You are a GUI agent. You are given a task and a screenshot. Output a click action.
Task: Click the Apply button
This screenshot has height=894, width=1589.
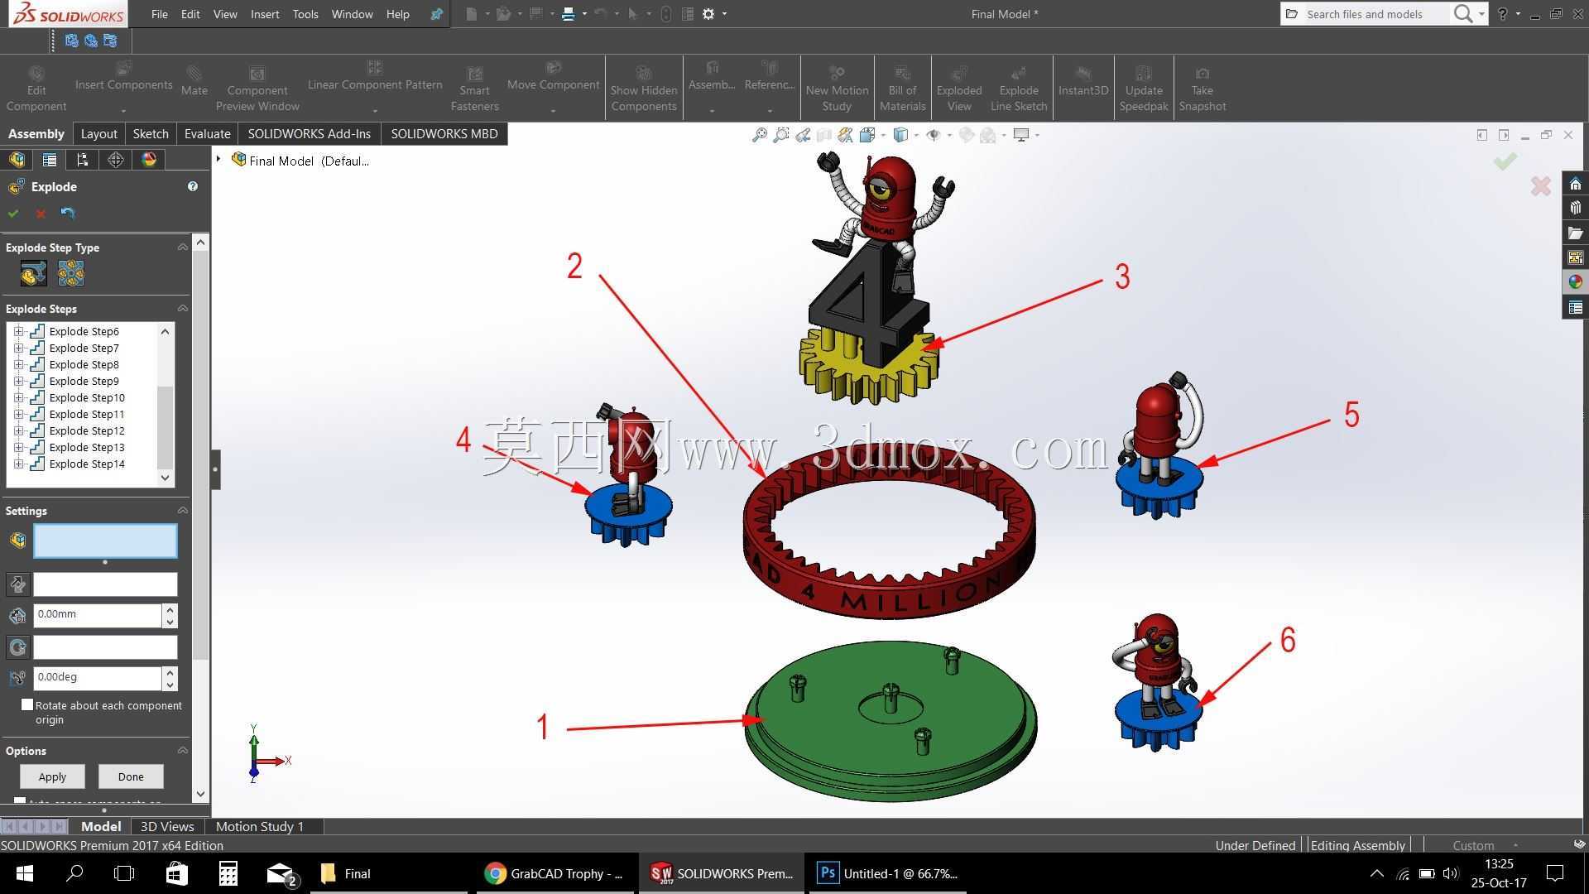pyautogui.click(x=52, y=776)
